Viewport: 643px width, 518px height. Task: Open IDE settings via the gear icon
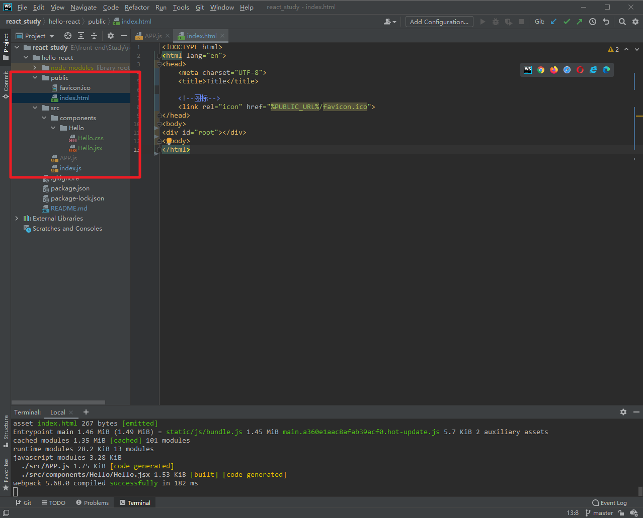(635, 22)
